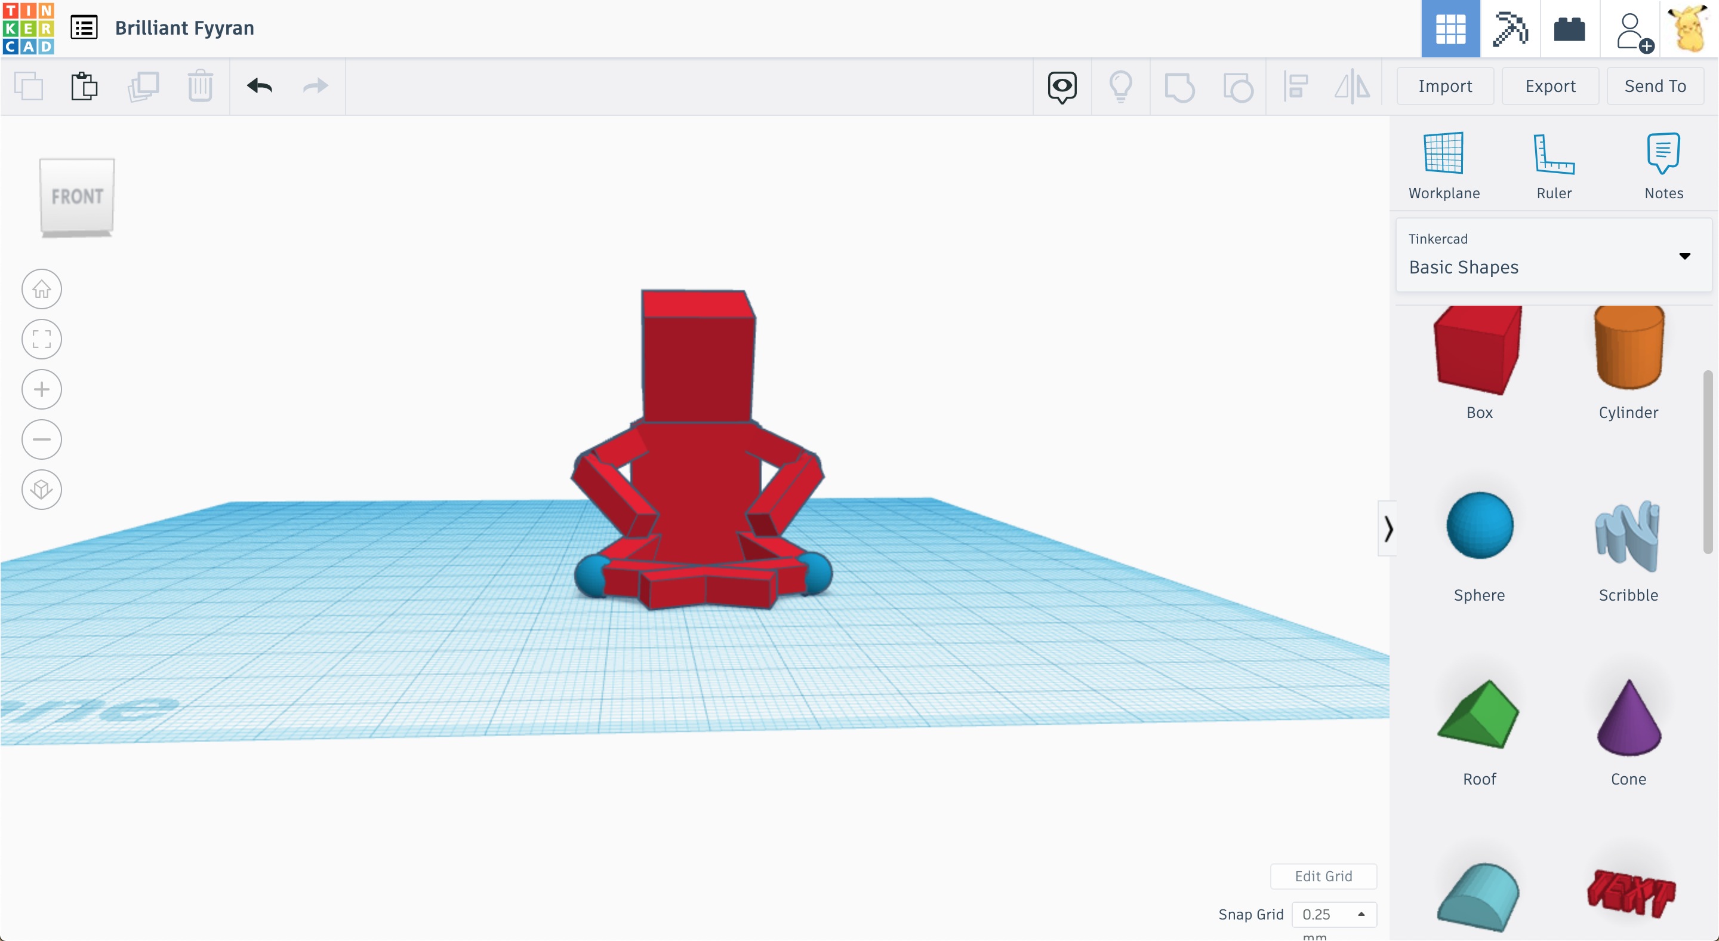Click the Ungroup shapes icon
Image resolution: width=1719 pixels, height=941 pixels.
1238,87
